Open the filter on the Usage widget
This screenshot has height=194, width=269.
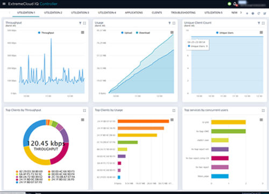pos(169,23)
